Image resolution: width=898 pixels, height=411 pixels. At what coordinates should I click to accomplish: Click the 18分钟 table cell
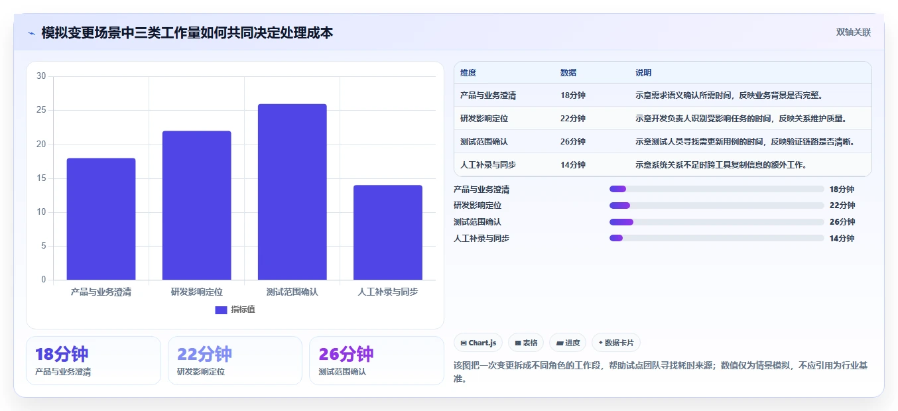click(x=573, y=95)
